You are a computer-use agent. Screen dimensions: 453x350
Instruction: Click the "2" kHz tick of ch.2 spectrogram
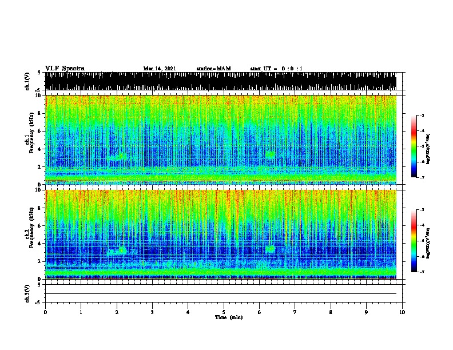click(x=39, y=261)
